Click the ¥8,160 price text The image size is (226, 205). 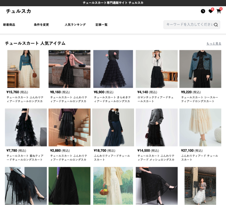pyautogui.click(x=60, y=92)
